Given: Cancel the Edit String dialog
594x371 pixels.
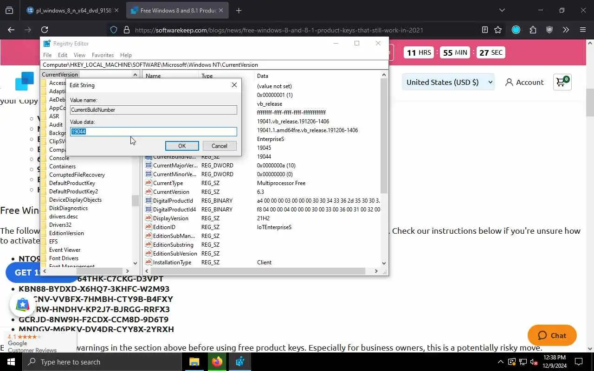Looking at the screenshot, I should pyautogui.click(x=220, y=146).
